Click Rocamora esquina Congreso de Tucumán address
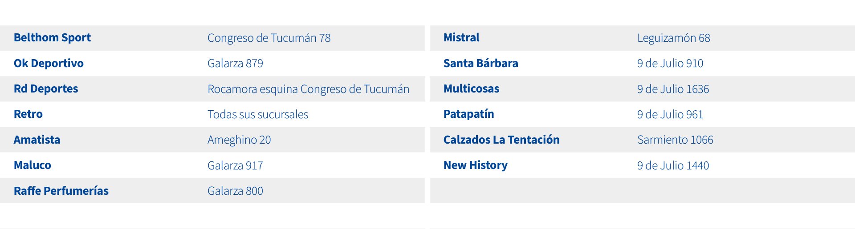 308,89
